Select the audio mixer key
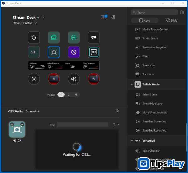Image resolution: width=188 pixels, height=173 pixels. click(x=34, y=52)
